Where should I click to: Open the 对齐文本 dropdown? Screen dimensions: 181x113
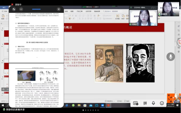[107, 16]
